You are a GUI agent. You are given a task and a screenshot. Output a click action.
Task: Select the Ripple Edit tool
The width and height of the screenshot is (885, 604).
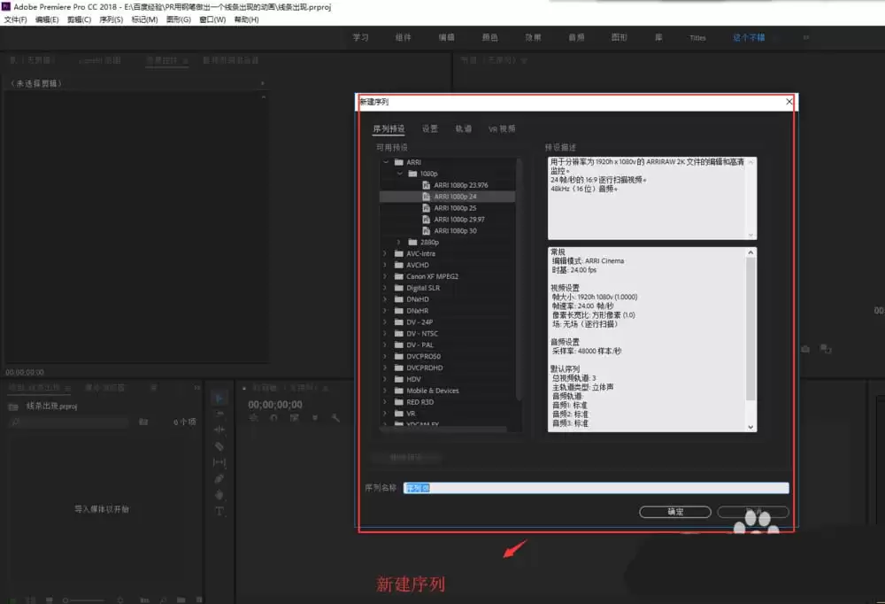(x=219, y=430)
